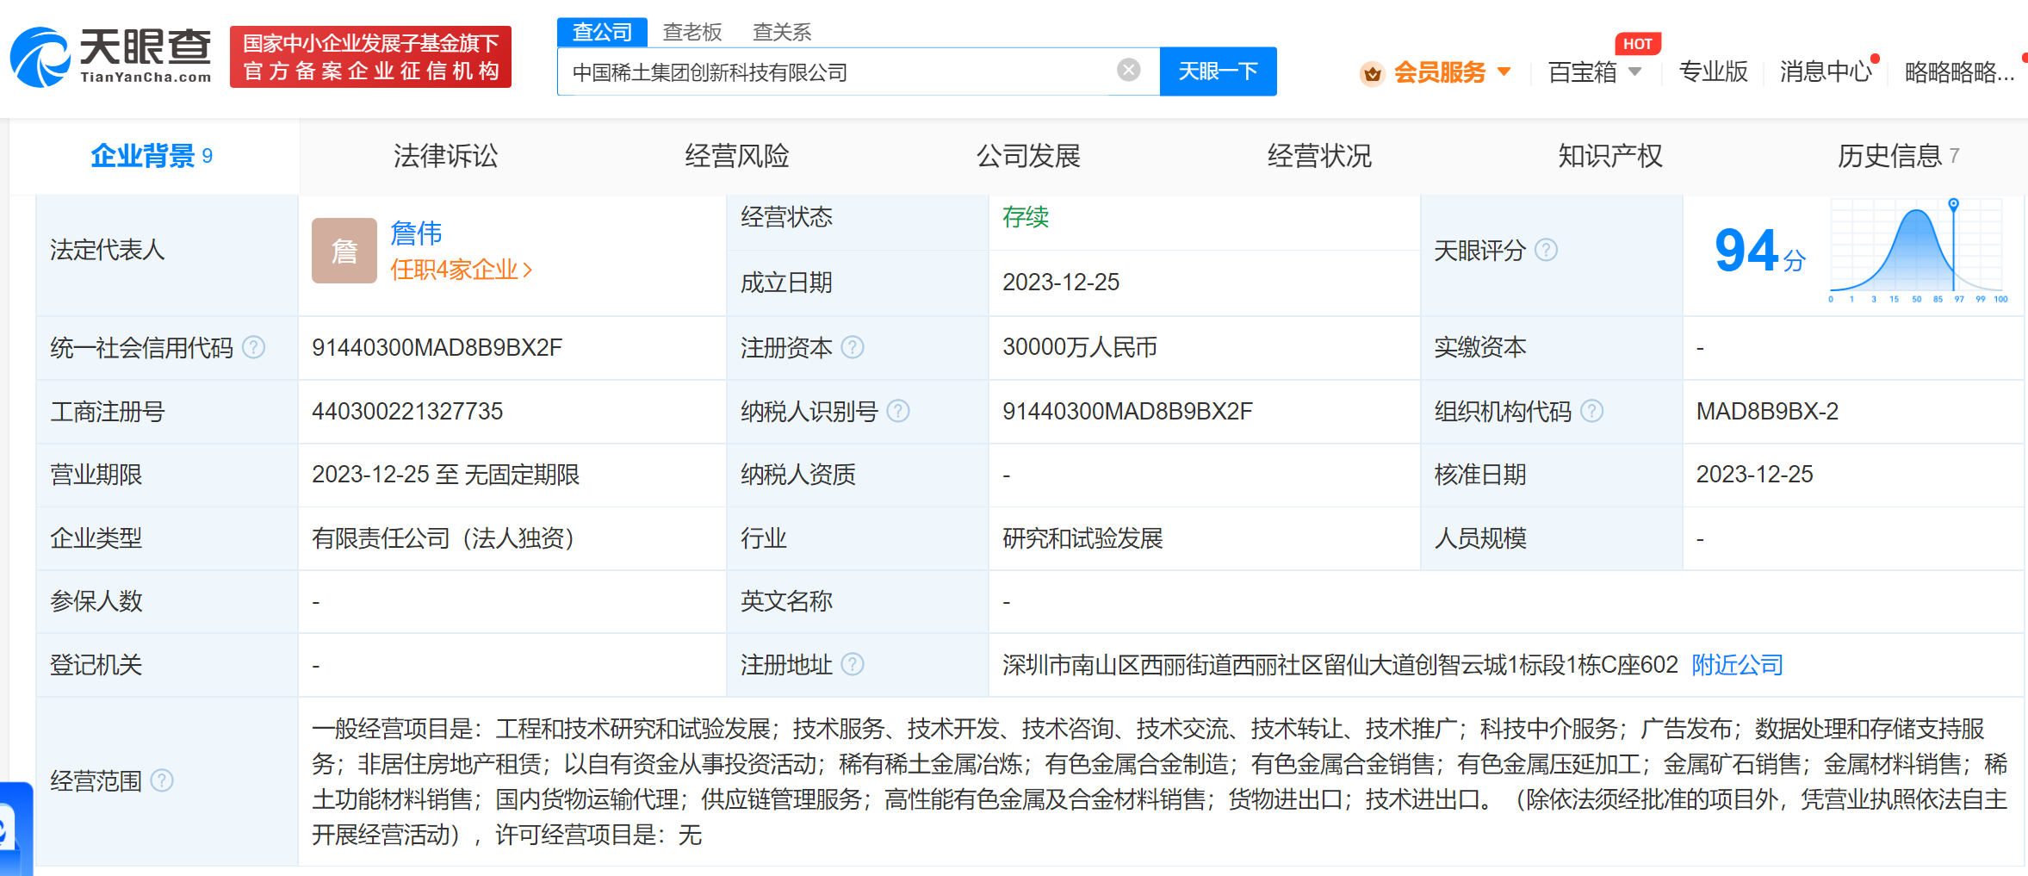Click the score distribution chart marker
Image resolution: width=2028 pixels, height=876 pixels.
click(x=1954, y=204)
